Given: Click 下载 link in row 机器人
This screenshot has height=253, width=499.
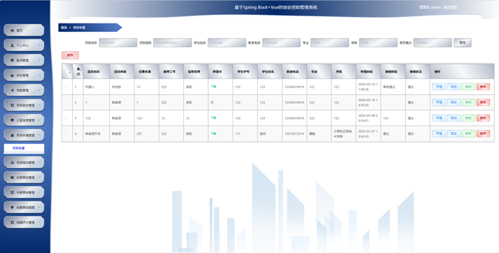Looking at the screenshot, I should click(x=213, y=86).
